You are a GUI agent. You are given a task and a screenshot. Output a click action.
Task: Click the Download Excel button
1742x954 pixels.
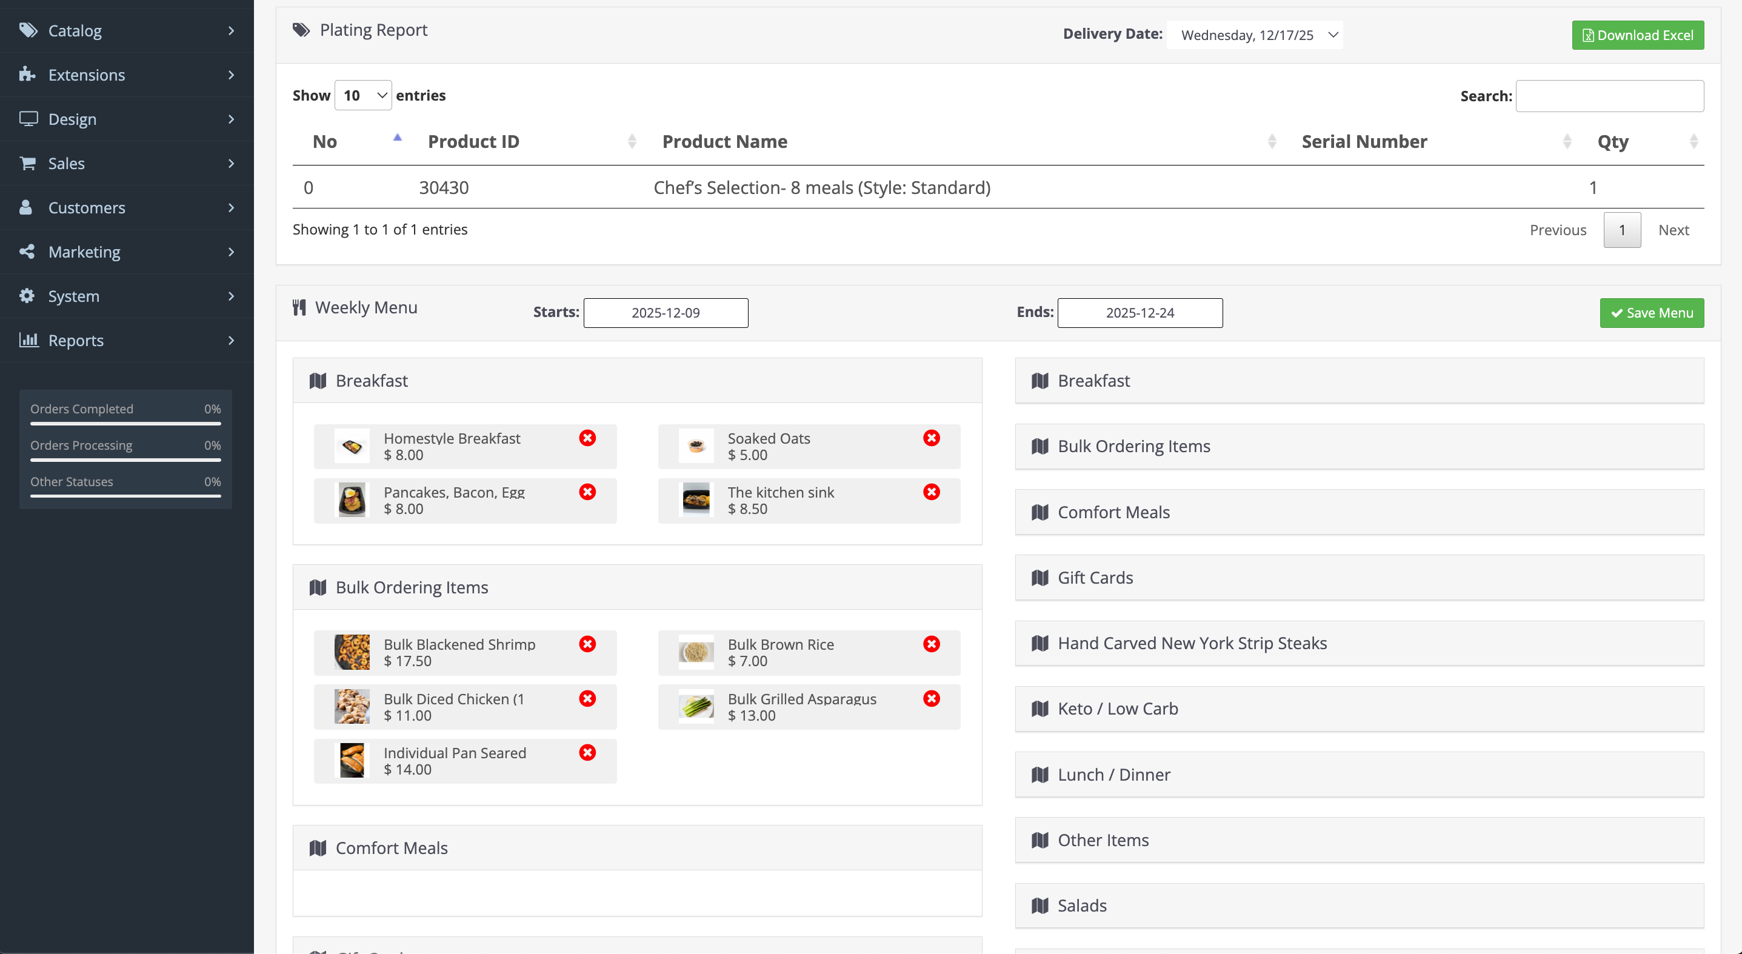click(x=1637, y=35)
